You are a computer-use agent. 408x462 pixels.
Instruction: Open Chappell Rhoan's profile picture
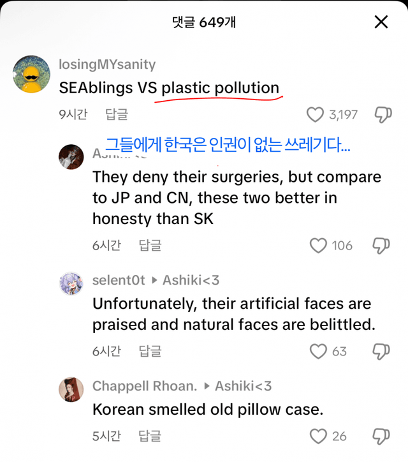[x=71, y=389]
